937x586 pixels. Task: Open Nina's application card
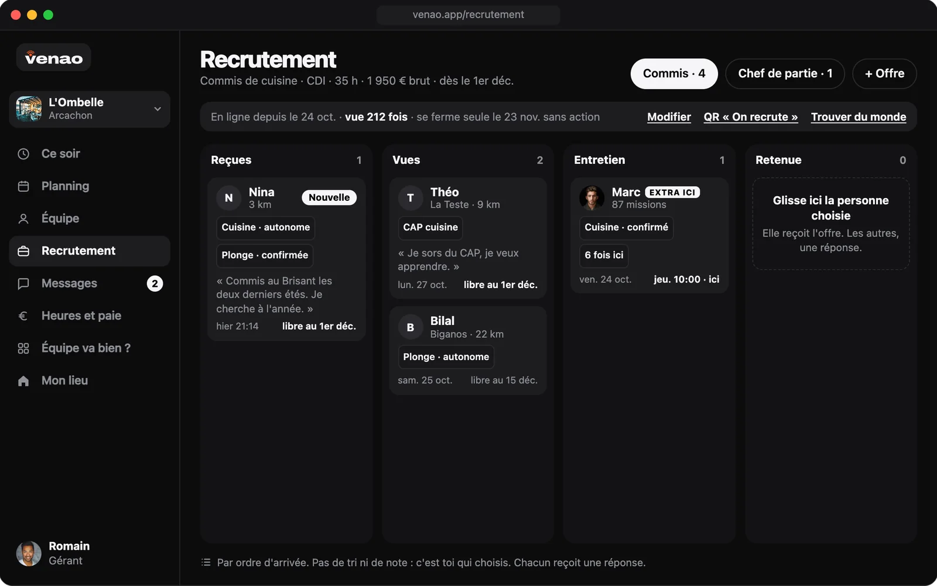[286, 259]
